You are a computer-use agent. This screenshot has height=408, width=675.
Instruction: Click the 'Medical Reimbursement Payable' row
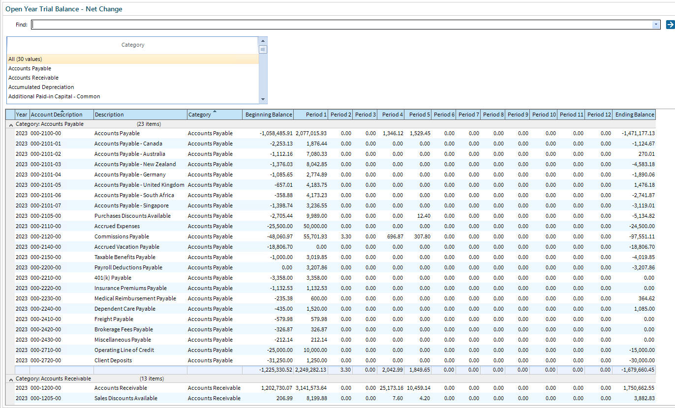click(x=335, y=298)
